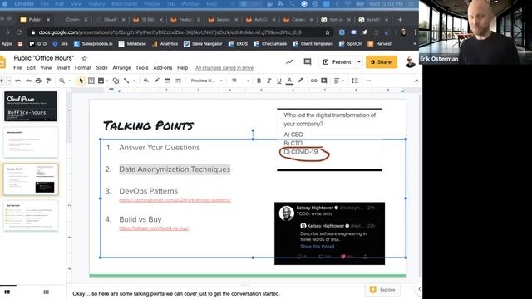
Task: Open the Metabase bookmark
Action: pos(132,44)
